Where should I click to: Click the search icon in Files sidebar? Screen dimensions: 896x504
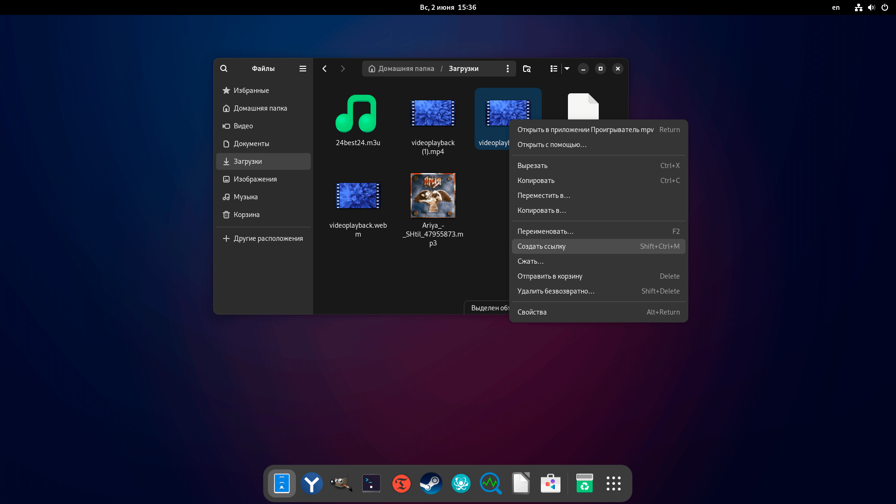pos(224,69)
